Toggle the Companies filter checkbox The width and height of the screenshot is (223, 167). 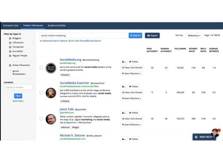point(10,47)
